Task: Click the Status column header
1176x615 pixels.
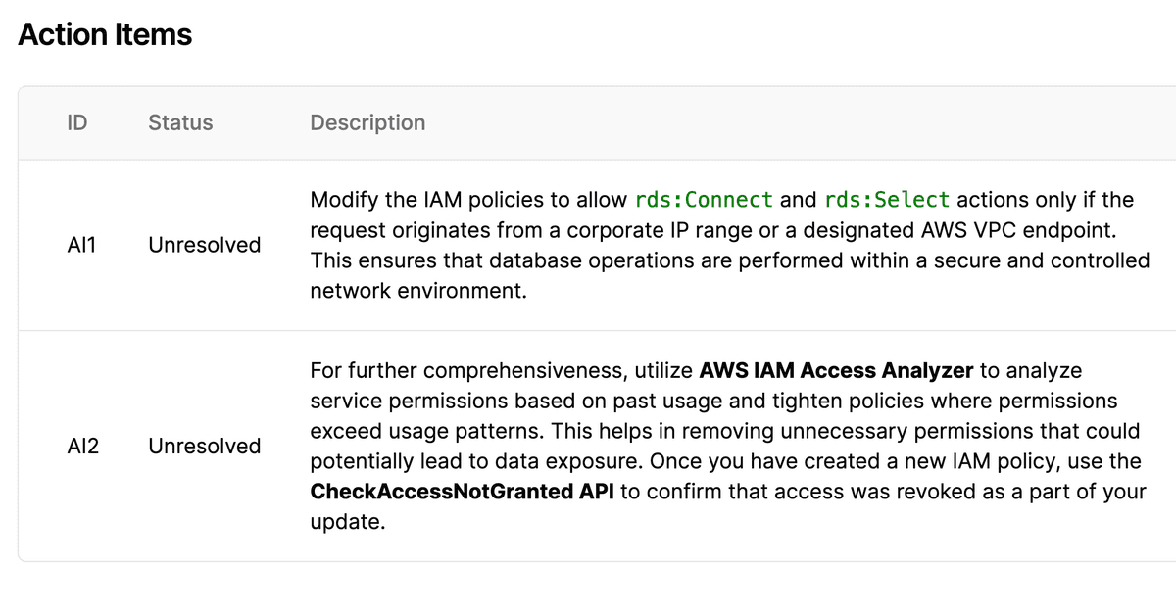Action: tap(180, 123)
